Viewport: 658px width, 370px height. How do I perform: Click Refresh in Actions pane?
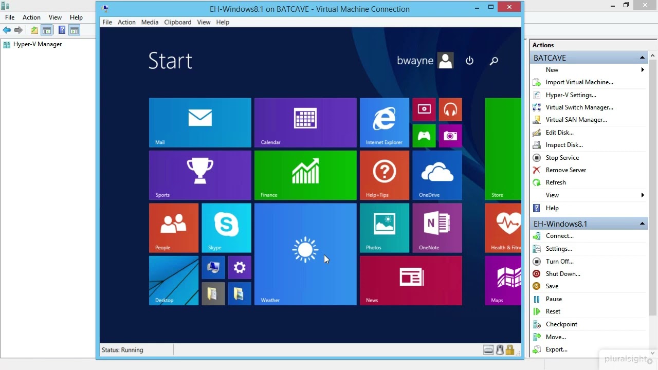(x=556, y=182)
